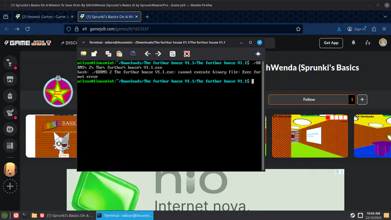Open Firefox View icon in tab bar
391x220 pixels.
[6, 17]
